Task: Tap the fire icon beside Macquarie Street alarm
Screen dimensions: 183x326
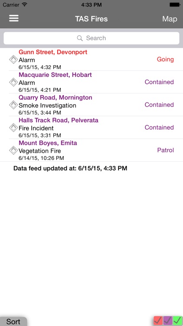Action: pos(13,82)
